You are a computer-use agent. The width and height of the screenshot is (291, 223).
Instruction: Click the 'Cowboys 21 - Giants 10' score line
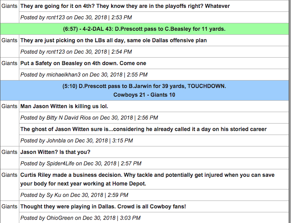(x=144, y=95)
